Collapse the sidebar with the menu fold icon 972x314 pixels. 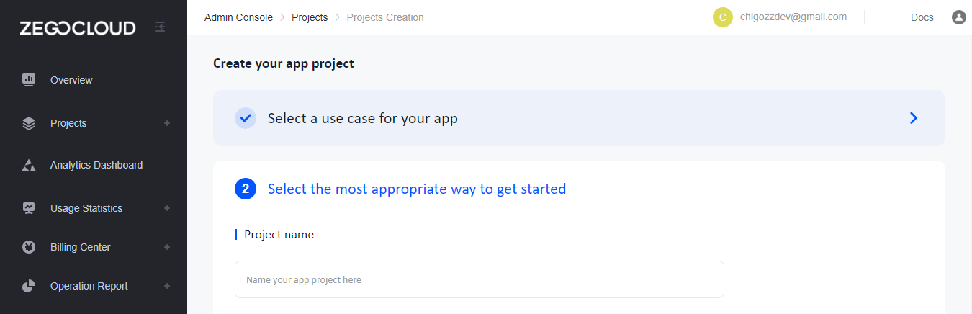click(160, 27)
